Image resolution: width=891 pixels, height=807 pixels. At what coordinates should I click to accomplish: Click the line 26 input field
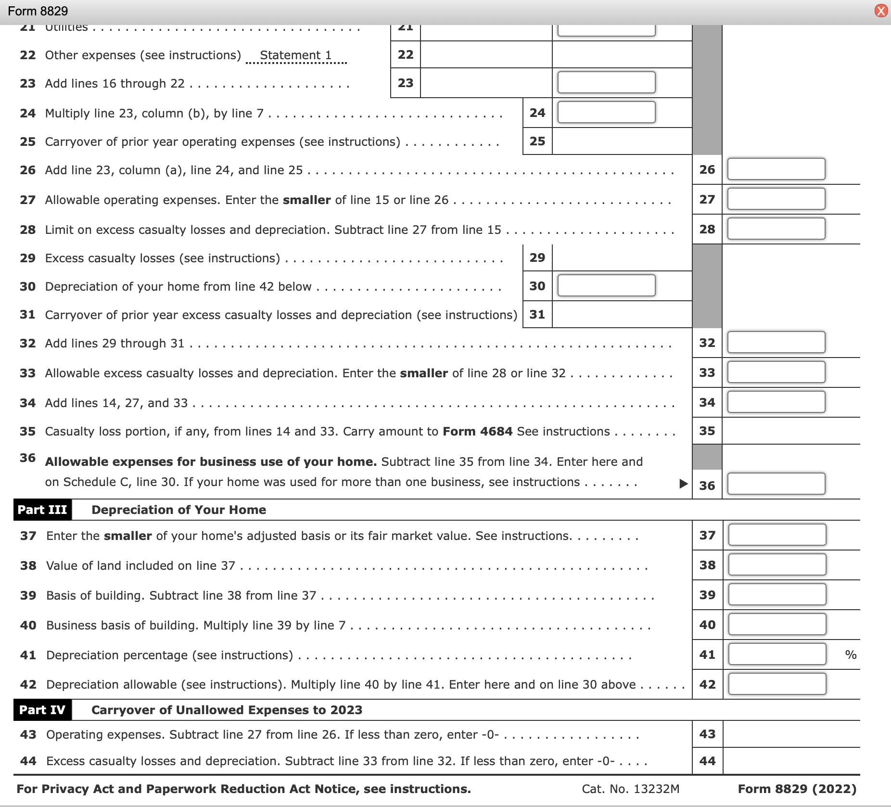(x=776, y=169)
